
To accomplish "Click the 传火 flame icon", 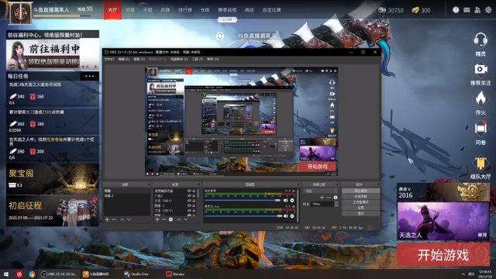I will 480,98.
